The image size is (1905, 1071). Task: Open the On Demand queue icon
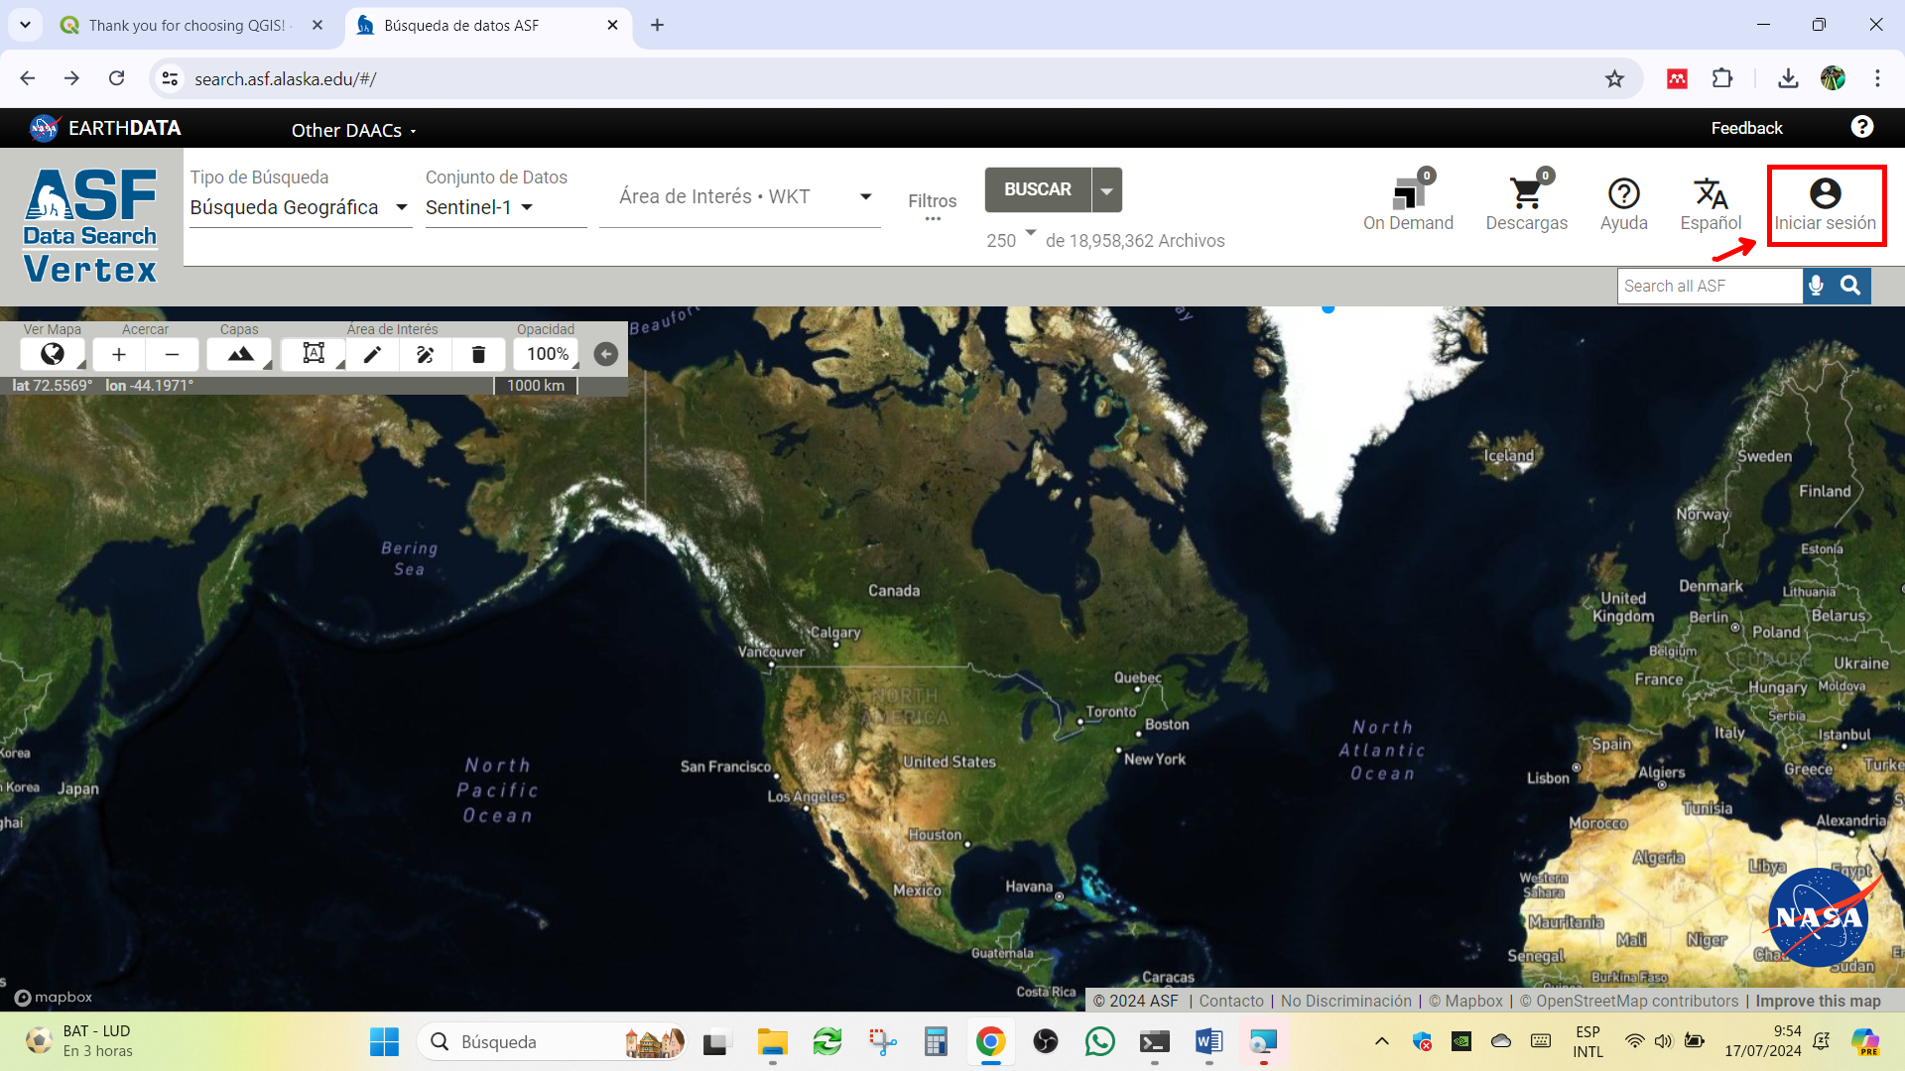click(x=1408, y=203)
